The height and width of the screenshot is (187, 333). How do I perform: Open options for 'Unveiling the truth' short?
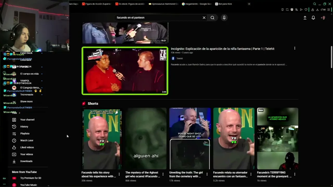(207, 174)
